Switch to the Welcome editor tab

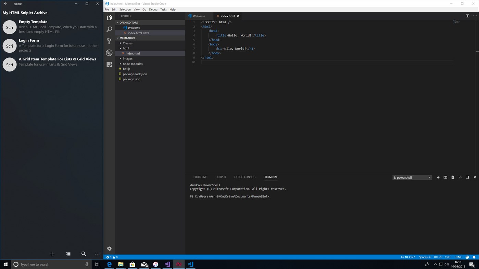pyautogui.click(x=199, y=16)
